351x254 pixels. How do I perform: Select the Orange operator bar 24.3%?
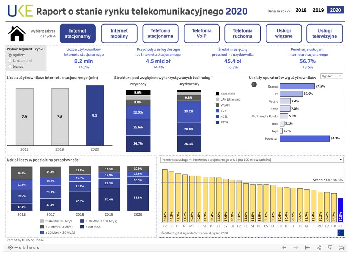tap(297, 86)
